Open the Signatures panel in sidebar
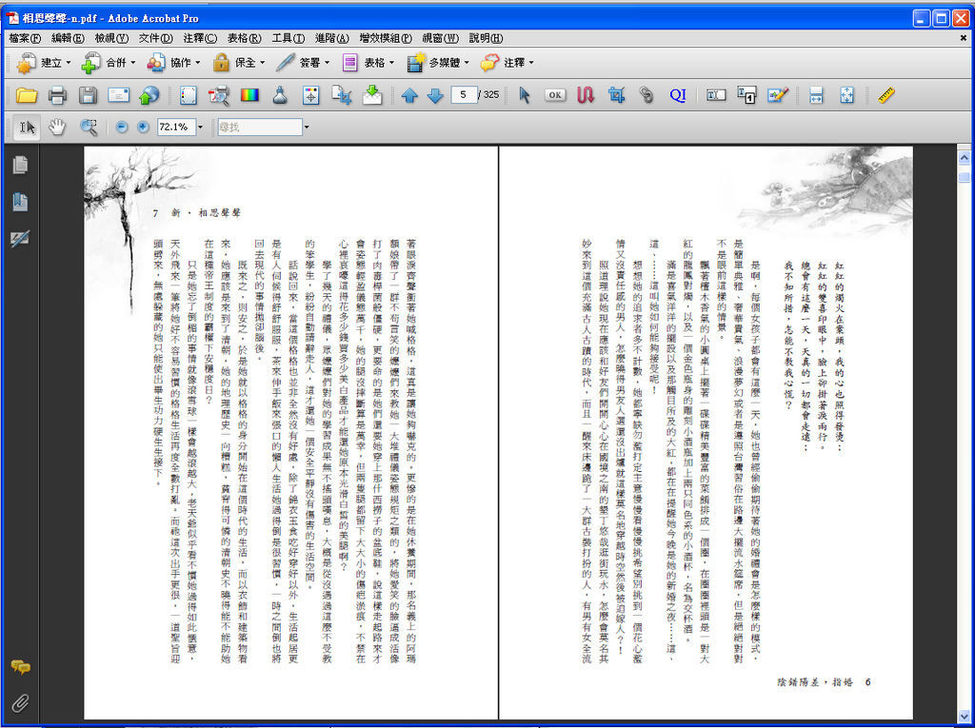 [x=20, y=239]
